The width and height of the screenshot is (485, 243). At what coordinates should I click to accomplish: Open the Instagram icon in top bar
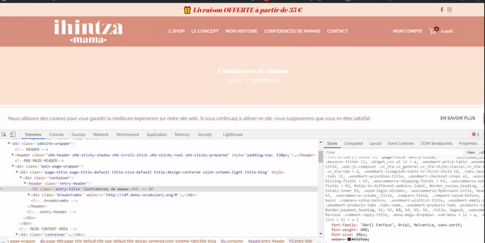coord(450,10)
